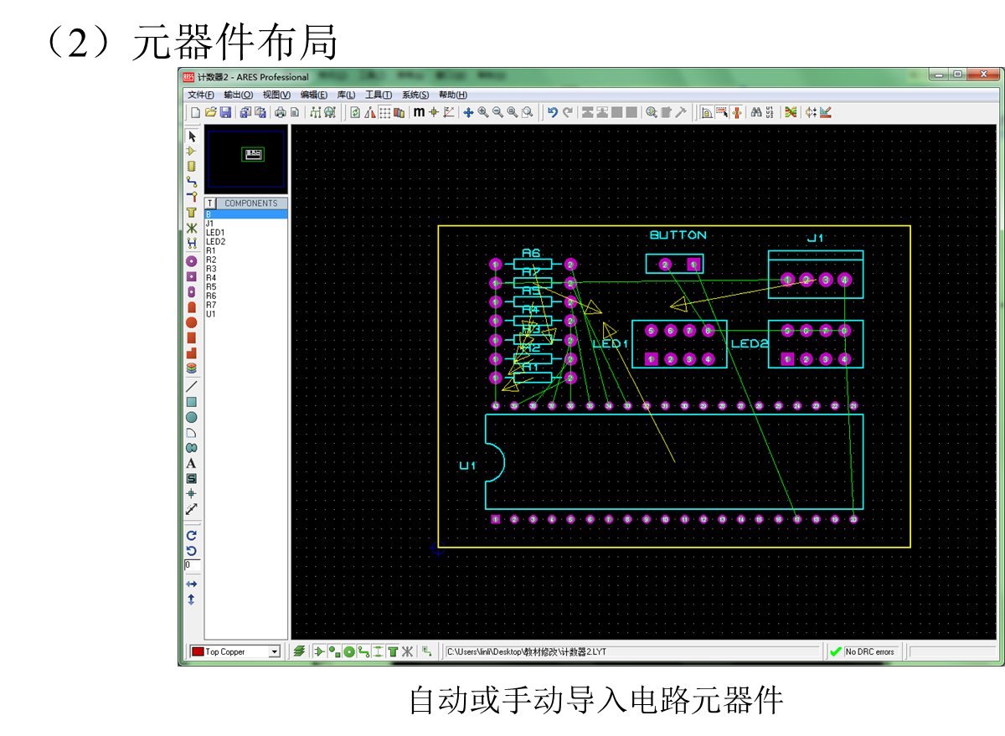1005x736 pixels.
Task: Open the Padstack mode tool
Action: [192, 367]
